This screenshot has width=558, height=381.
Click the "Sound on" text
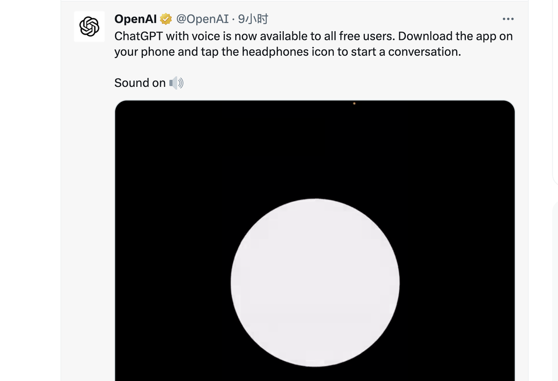(x=139, y=83)
